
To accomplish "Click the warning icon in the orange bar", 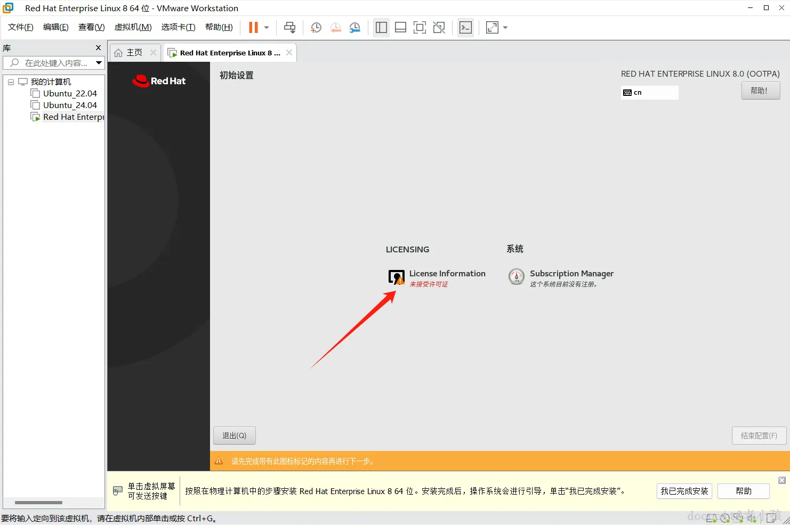I will coord(219,461).
